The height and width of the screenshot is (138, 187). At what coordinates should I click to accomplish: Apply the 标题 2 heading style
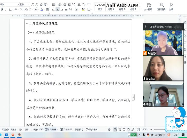tap(122, 7)
